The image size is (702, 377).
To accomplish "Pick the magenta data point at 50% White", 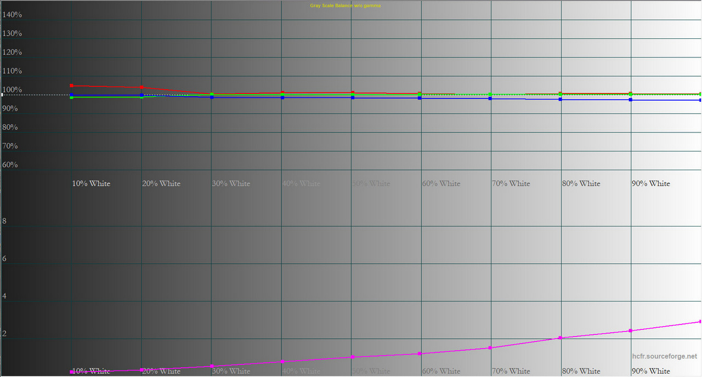I will coord(353,357).
